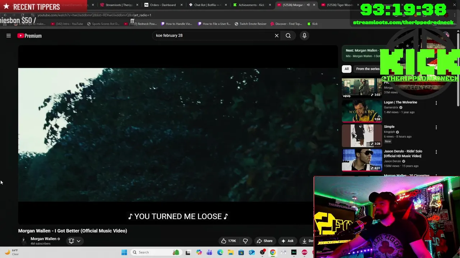
Task: Click 'Logan | The Wolverine' title text
Action: pyautogui.click(x=400, y=102)
